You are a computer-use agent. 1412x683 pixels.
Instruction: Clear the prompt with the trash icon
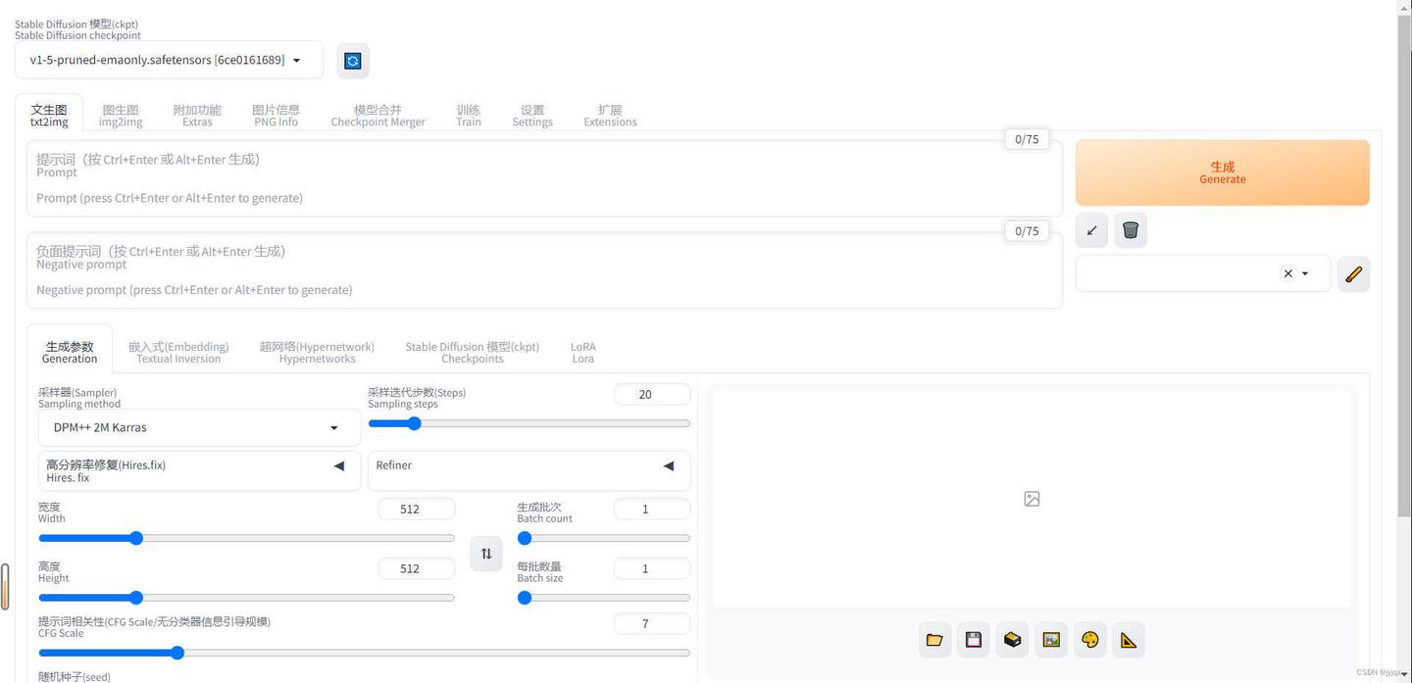[x=1131, y=230]
